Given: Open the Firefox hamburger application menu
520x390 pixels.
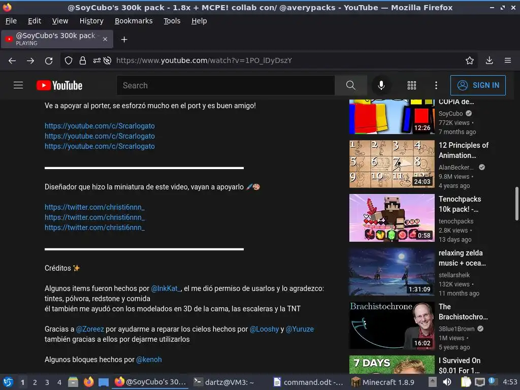Looking at the screenshot, I should point(508,60).
